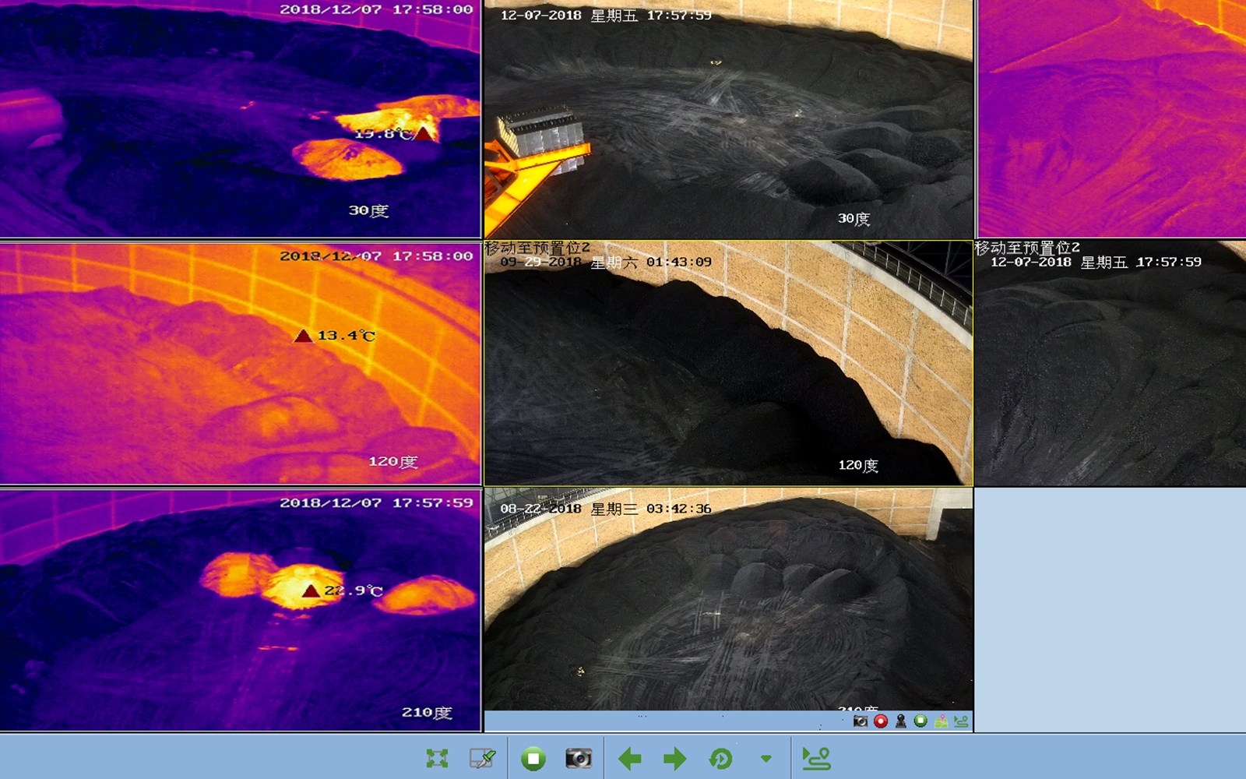This screenshot has width=1246, height=779.
Task: Go to previous page with left arrow
Action: coord(629,758)
